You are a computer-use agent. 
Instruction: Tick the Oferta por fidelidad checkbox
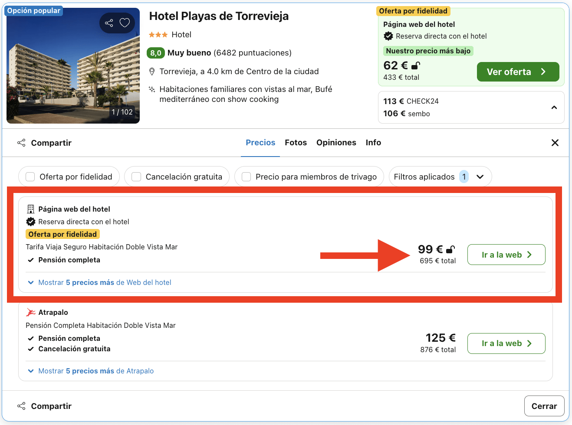[30, 177]
